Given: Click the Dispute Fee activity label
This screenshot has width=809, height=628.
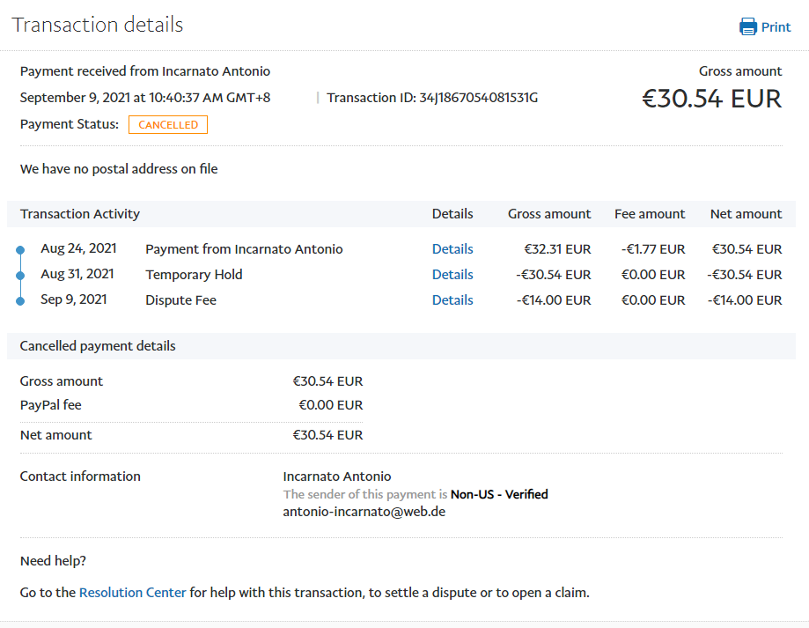Looking at the screenshot, I should pos(180,300).
